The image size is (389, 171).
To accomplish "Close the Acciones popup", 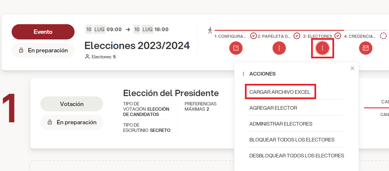I will (x=352, y=68).
